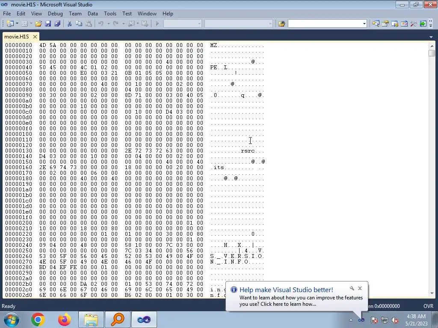
Task: Expand the Find combo box dropdown arrow
Action: point(364,24)
